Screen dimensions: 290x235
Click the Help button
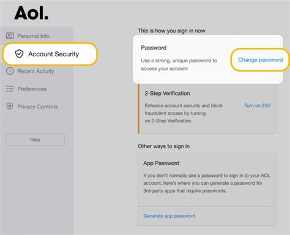(x=35, y=140)
